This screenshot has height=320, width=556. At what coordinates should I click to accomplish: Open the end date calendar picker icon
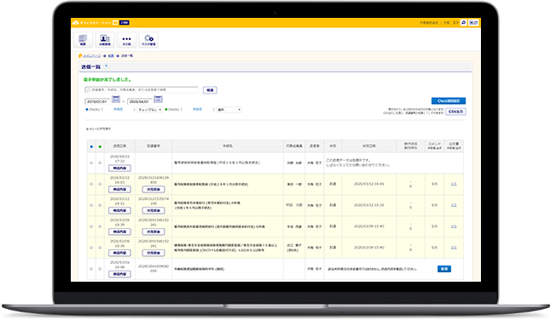click(158, 99)
